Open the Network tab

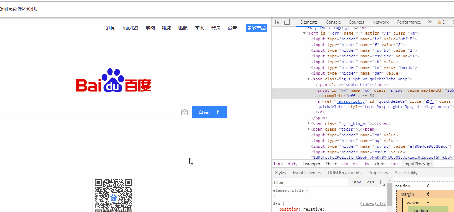click(x=380, y=22)
